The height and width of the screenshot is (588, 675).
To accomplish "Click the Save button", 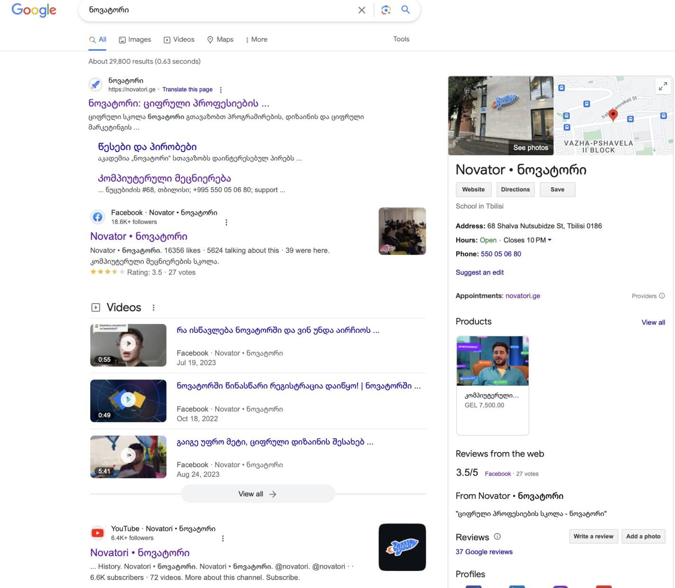I will [x=557, y=190].
